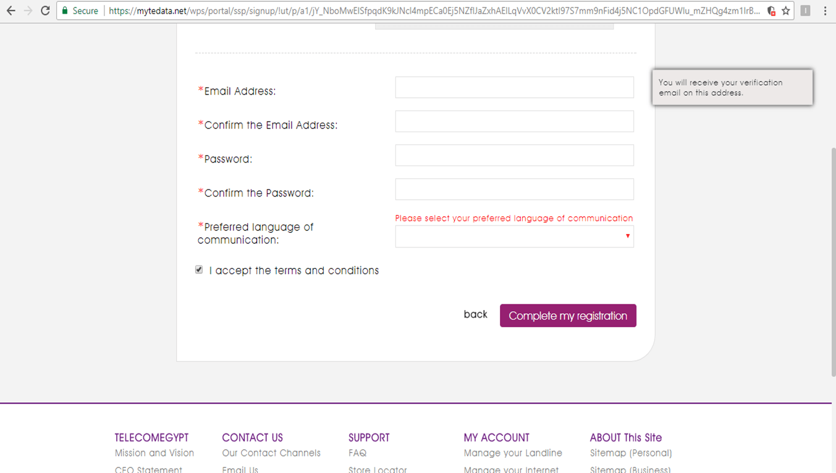Open Preferred language of communication dropdown
This screenshot has width=836, height=473.
coord(514,236)
